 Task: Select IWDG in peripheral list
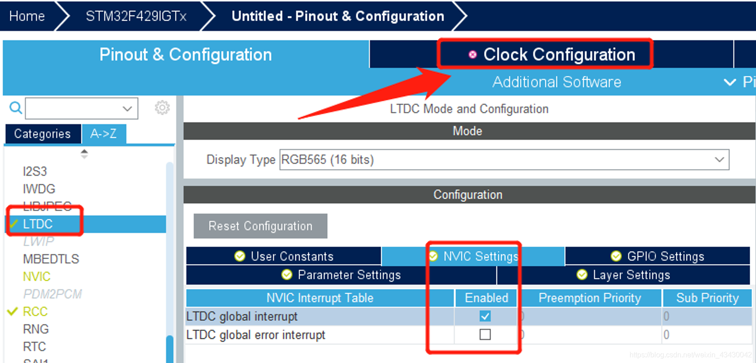[x=39, y=189]
